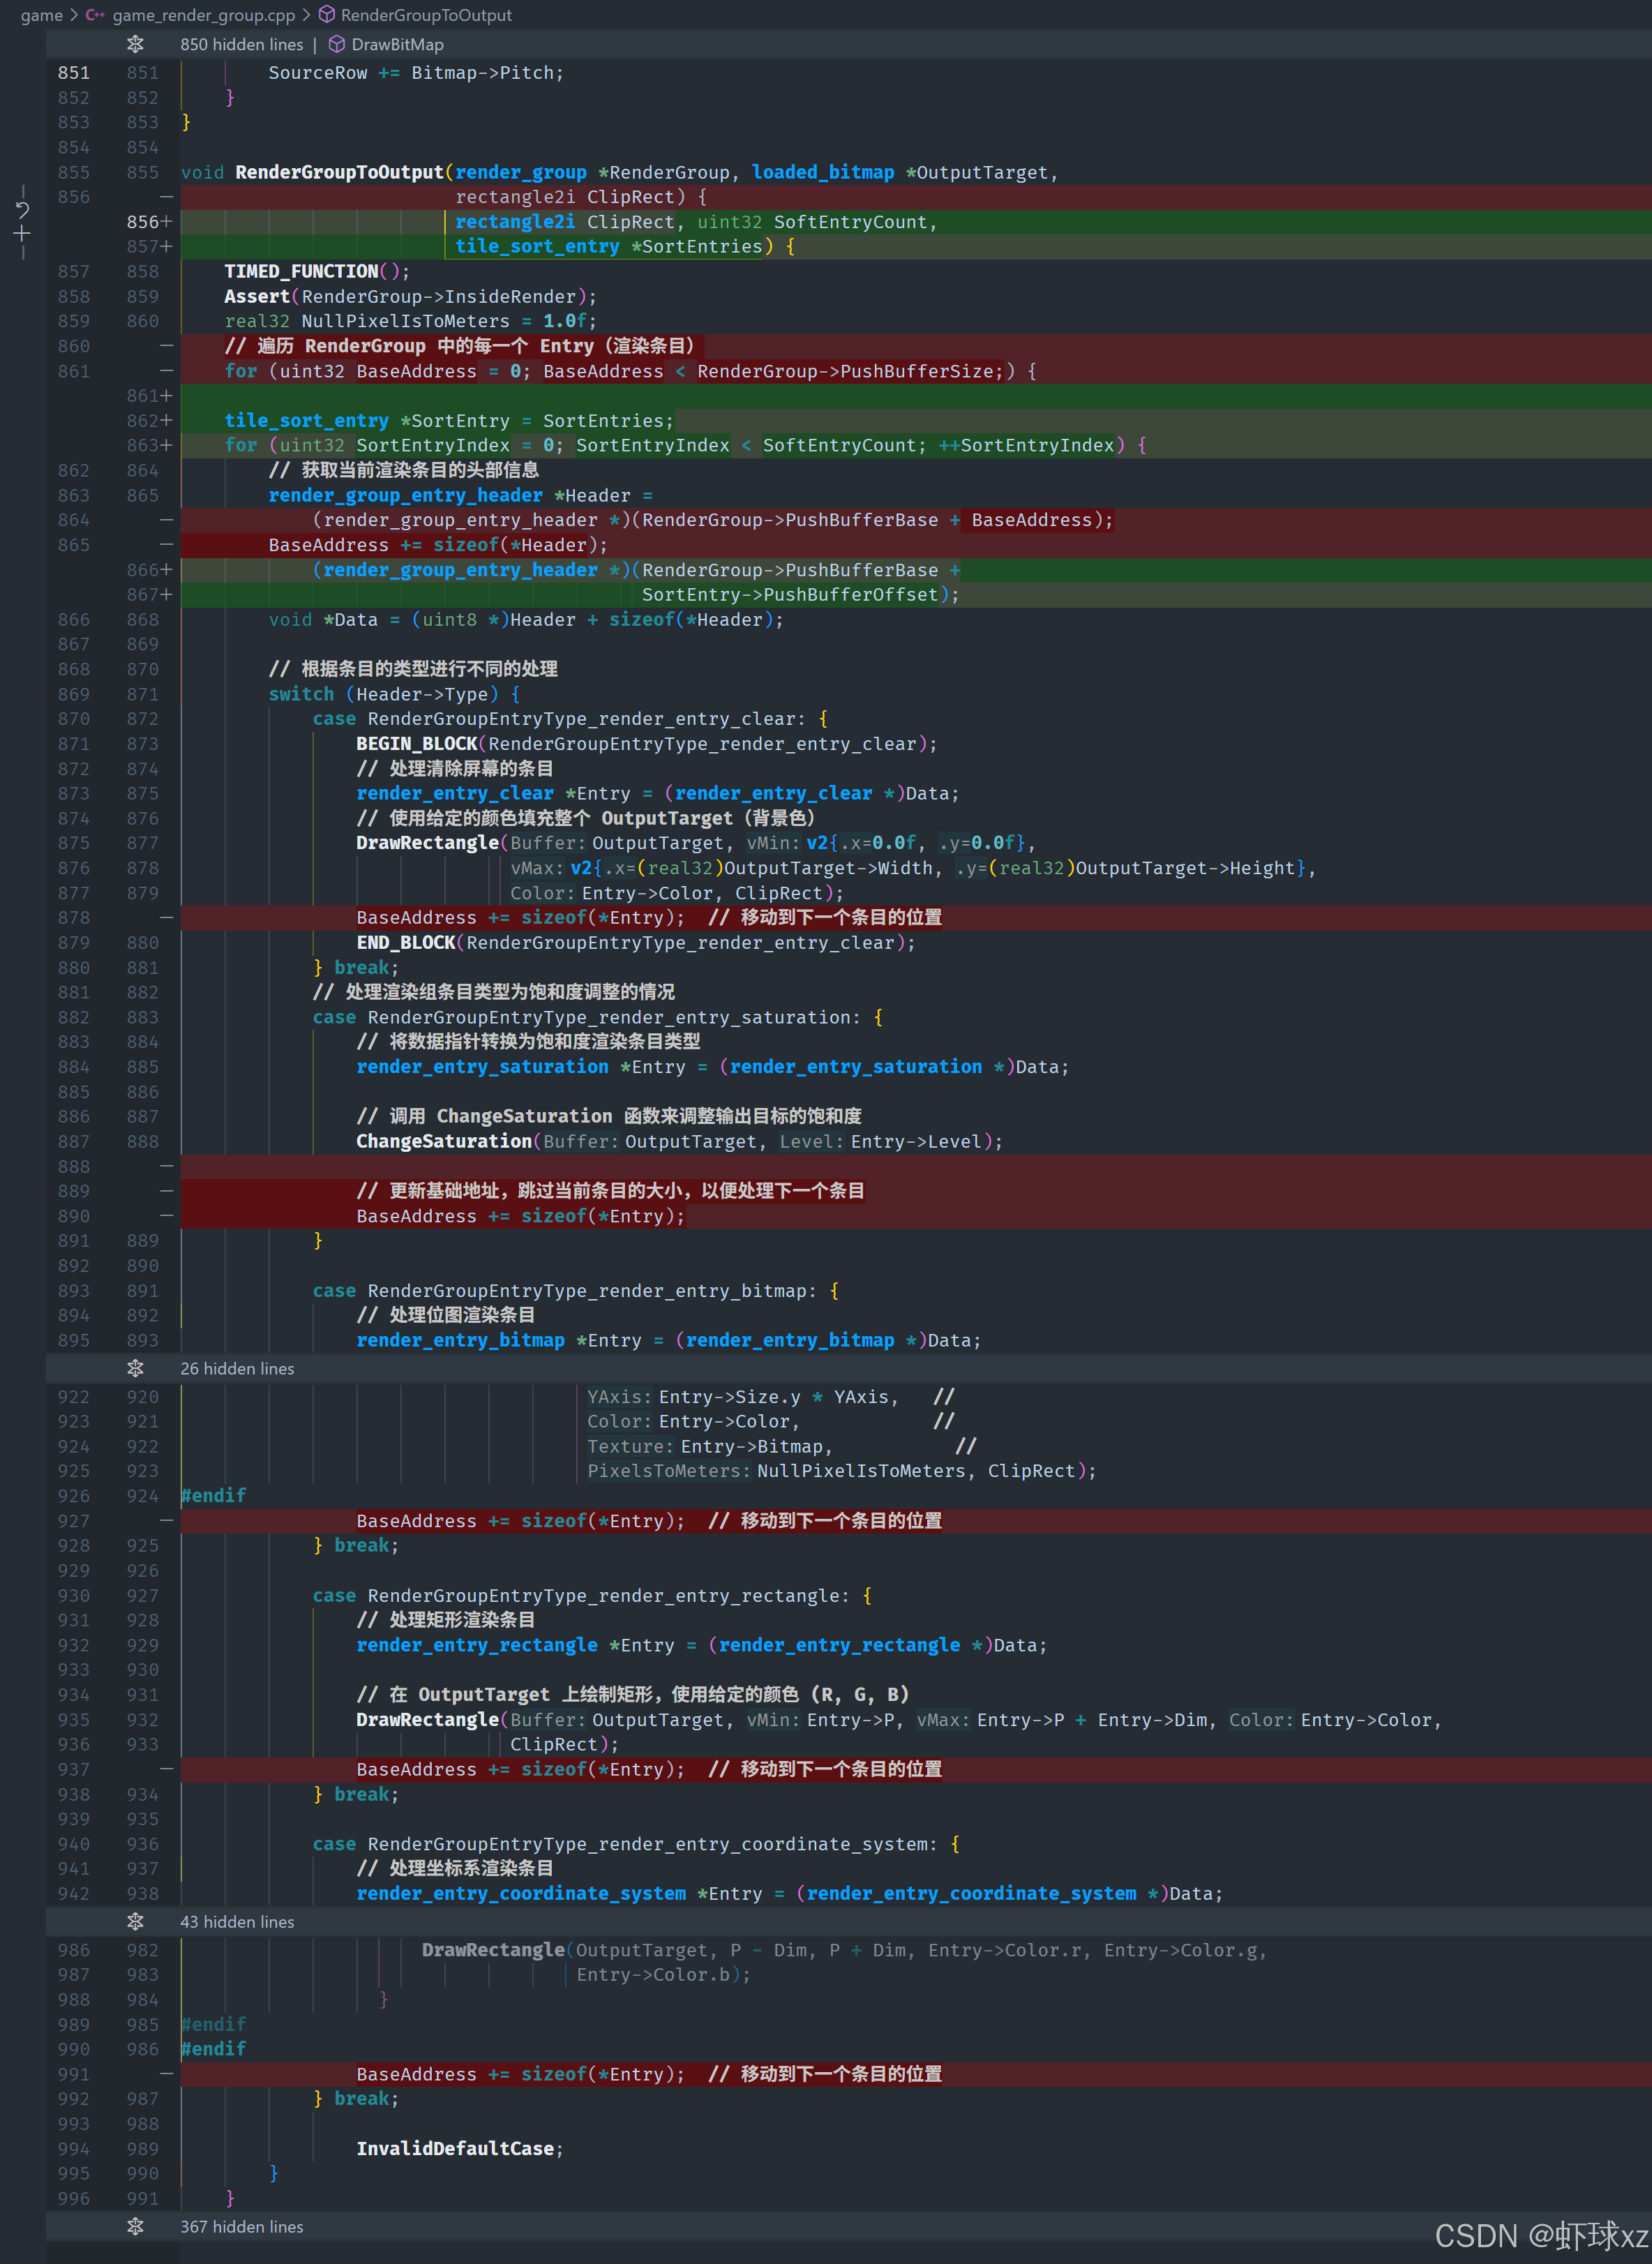Click original line number 851 in gutter
The width and height of the screenshot is (1652, 2264).
pyautogui.click(x=73, y=73)
